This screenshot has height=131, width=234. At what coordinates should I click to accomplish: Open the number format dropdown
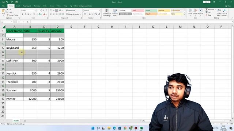coord(100,11)
